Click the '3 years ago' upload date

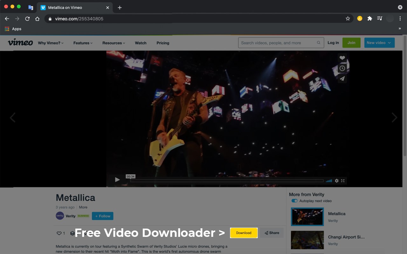pyautogui.click(x=65, y=207)
